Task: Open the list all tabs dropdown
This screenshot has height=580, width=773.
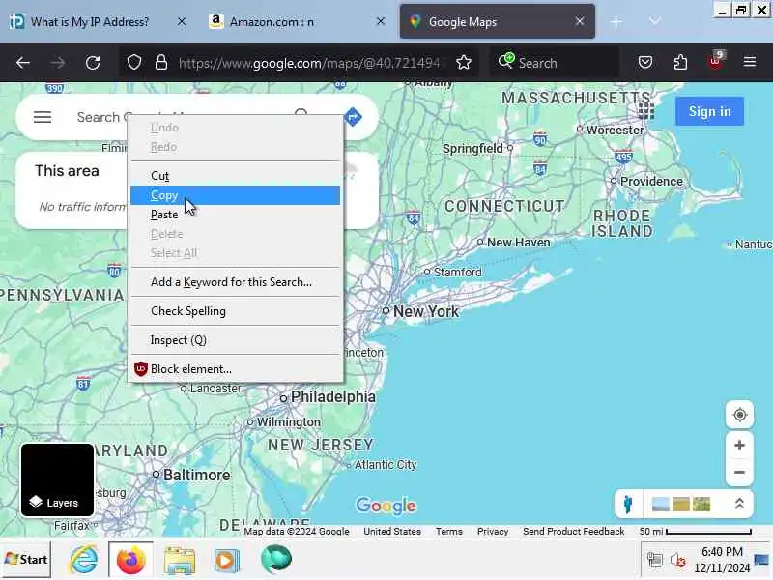Action: 655,21
